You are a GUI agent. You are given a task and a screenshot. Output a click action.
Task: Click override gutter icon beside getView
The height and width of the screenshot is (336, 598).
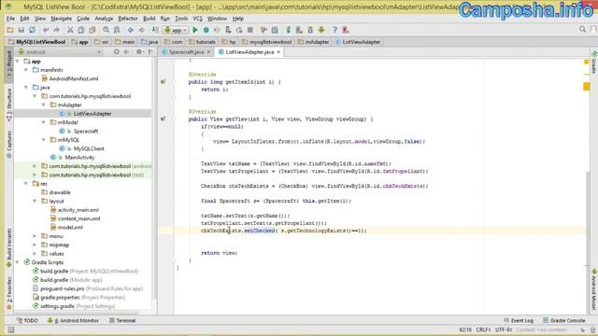point(163,119)
